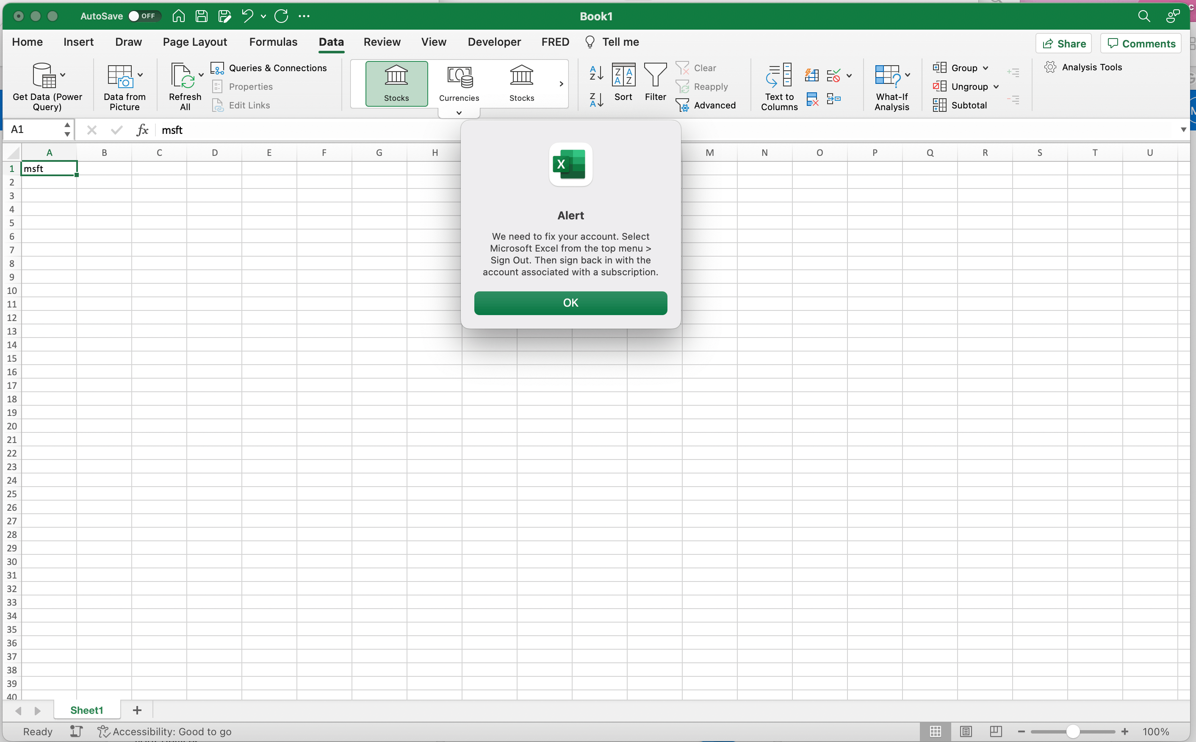The height and width of the screenshot is (742, 1196).
Task: Click the Share button
Action: click(1063, 43)
